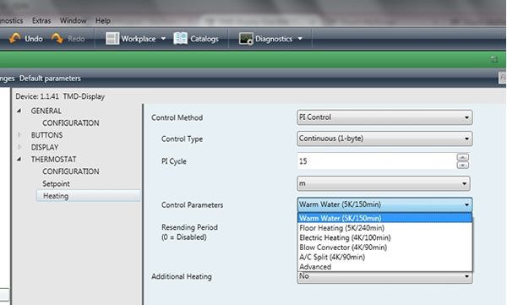Open the Additional Heating dropdown

(x=384, y=277)
